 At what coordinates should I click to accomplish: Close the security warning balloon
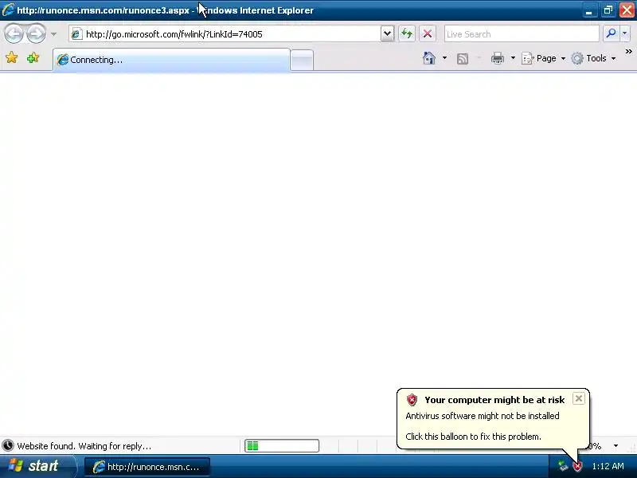579,398
